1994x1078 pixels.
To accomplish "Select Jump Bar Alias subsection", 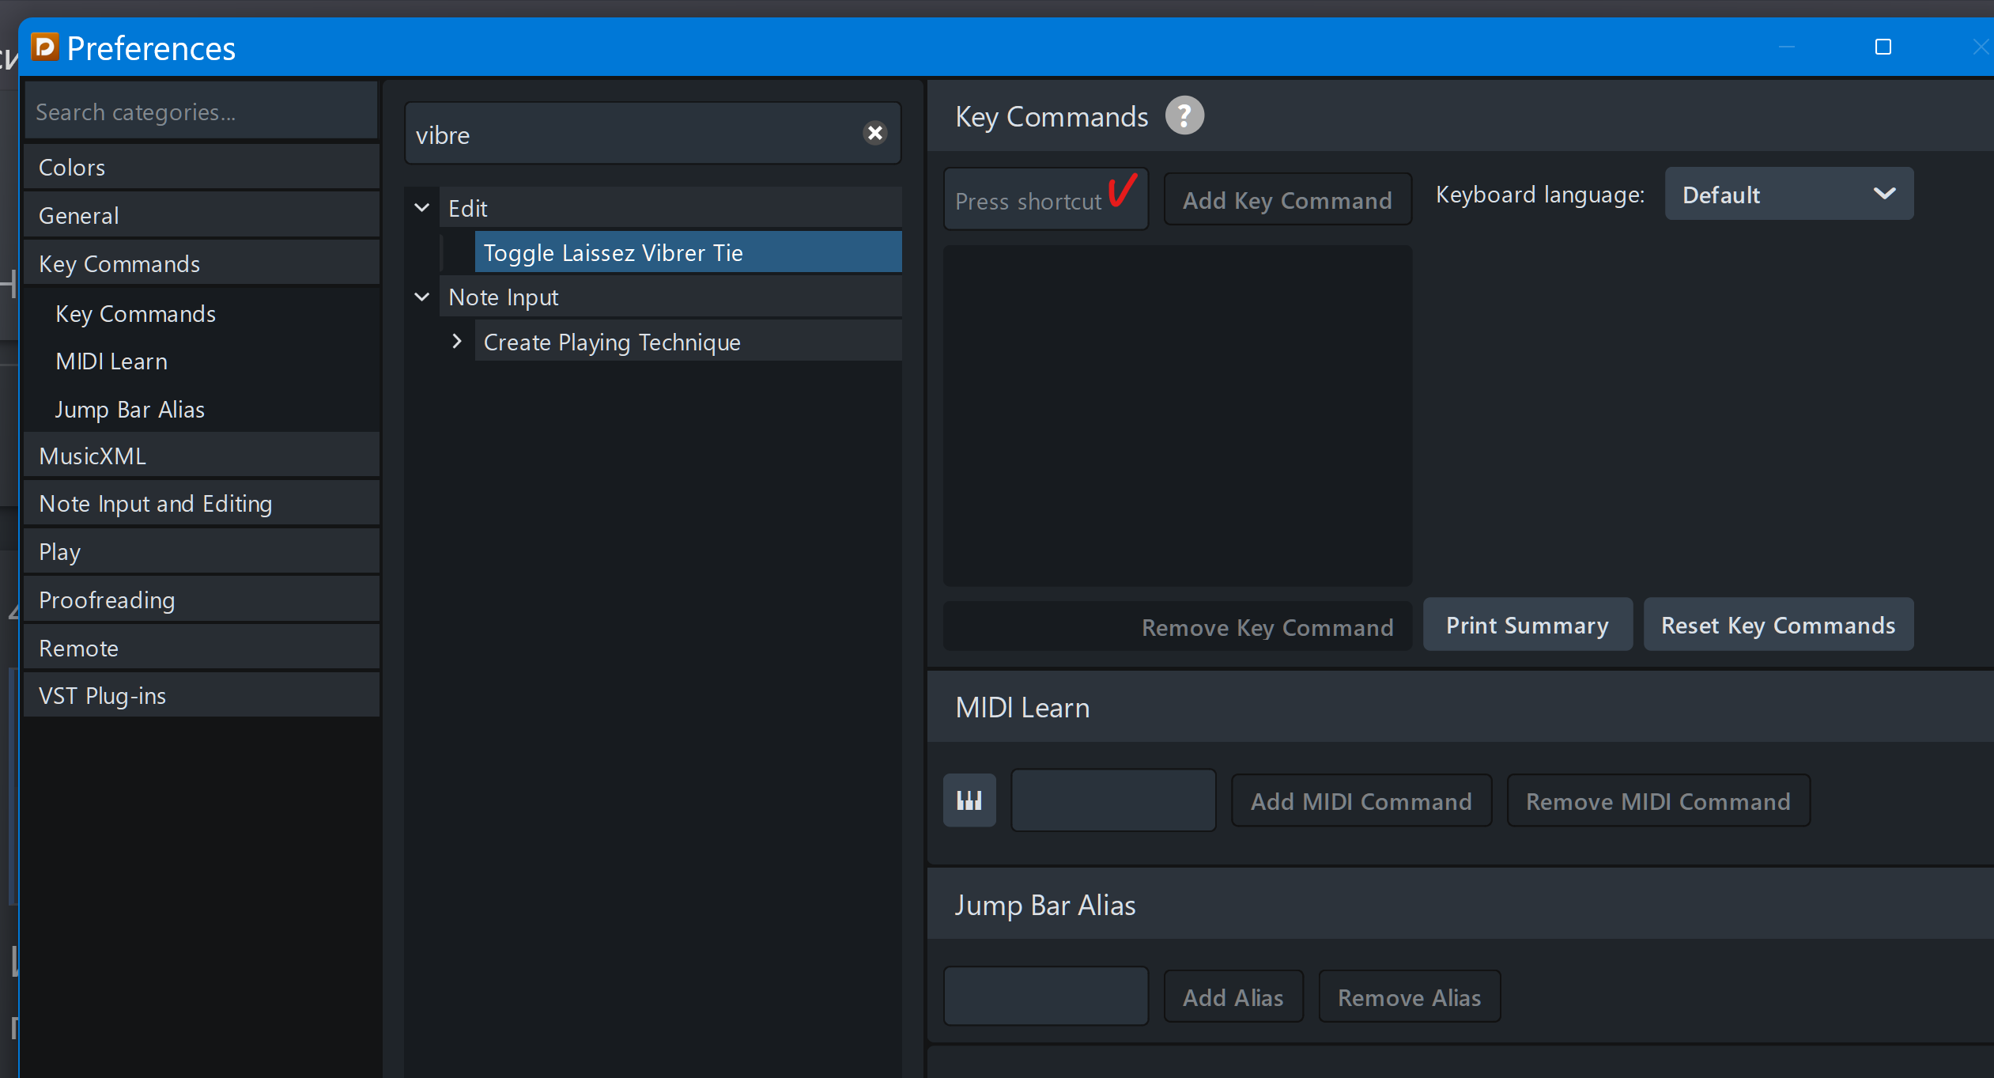I will (130, 410).
